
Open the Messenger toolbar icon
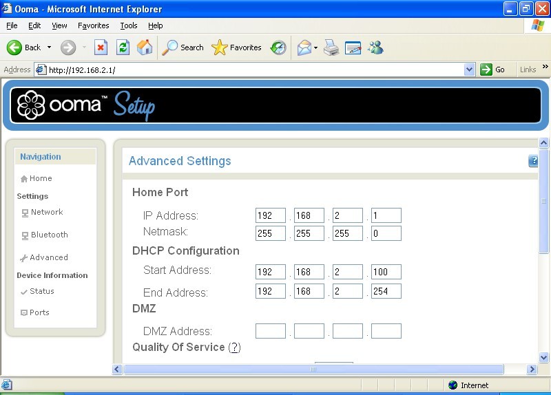375,47
